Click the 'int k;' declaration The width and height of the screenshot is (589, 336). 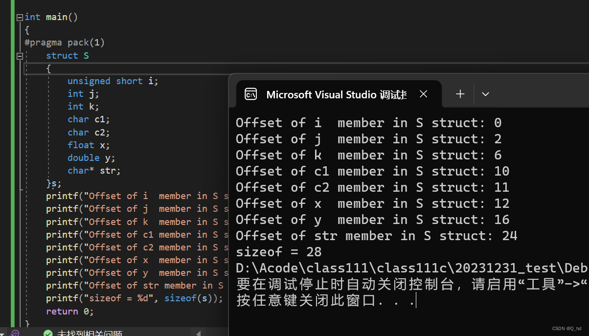click(84, 107)
